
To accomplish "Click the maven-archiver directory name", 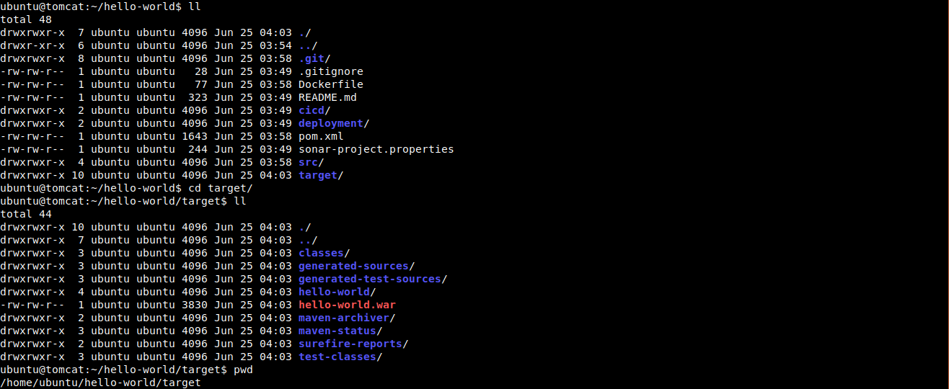I will pyautogui.click(x=344, y=318).
